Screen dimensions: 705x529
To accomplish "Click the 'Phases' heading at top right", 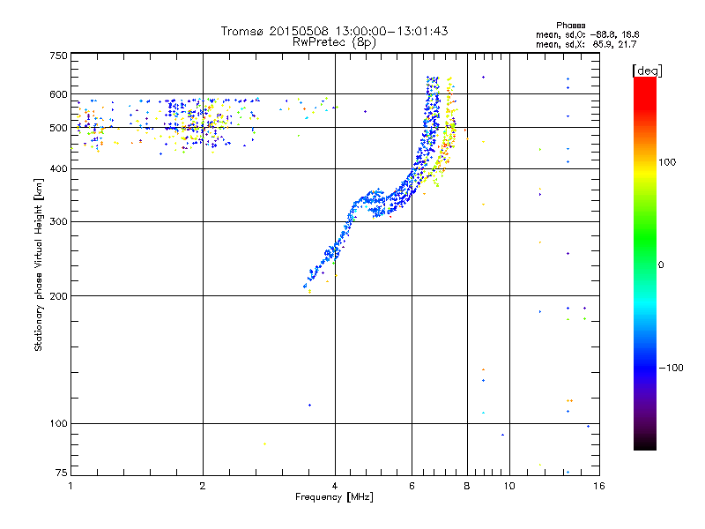I will coord(570,26).
